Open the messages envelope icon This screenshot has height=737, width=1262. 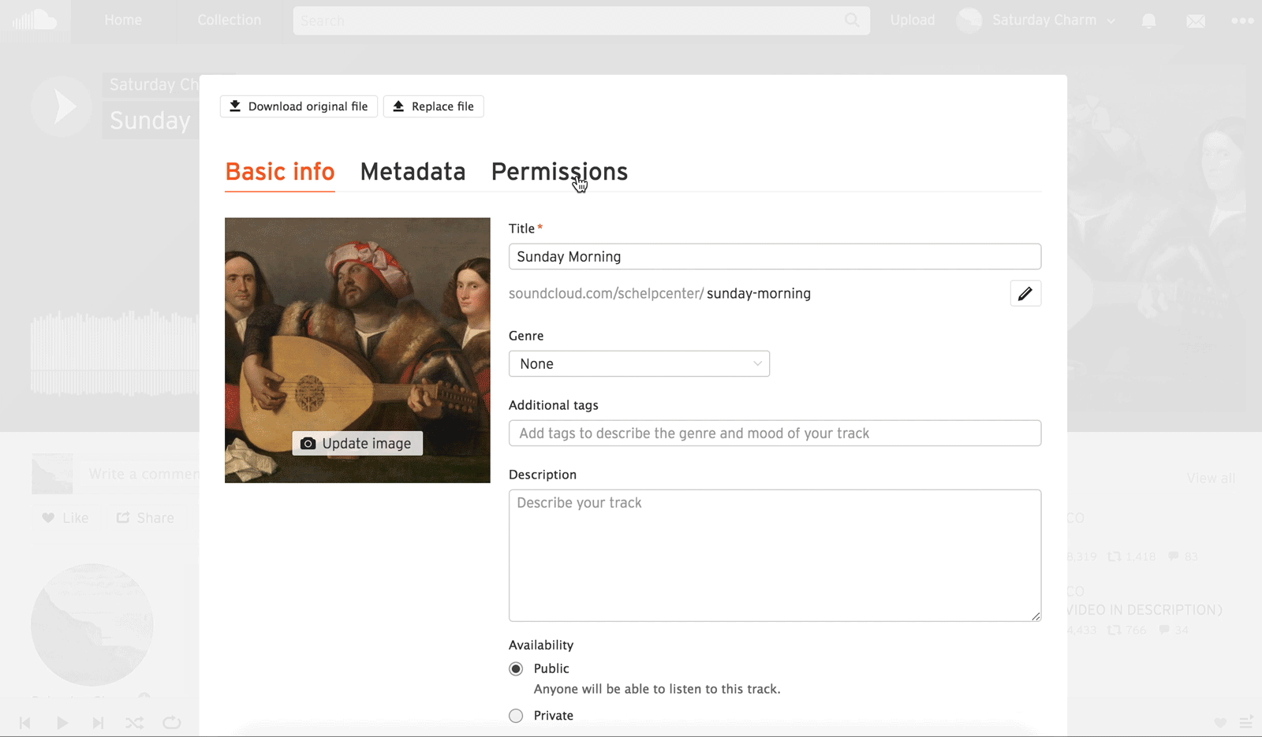pyautogui.click(x=1196, y=21)
